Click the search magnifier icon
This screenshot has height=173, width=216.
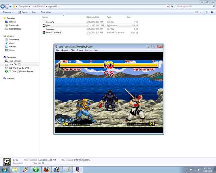point(214,6)
